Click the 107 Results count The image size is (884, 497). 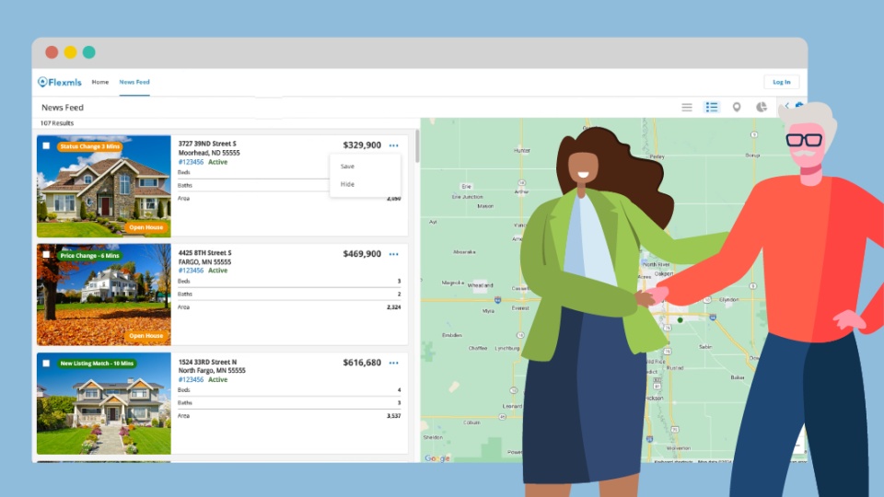click(57, 122)
